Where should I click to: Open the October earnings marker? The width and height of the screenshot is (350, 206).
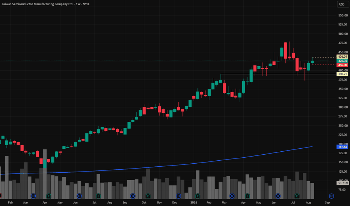pos(148,196)
